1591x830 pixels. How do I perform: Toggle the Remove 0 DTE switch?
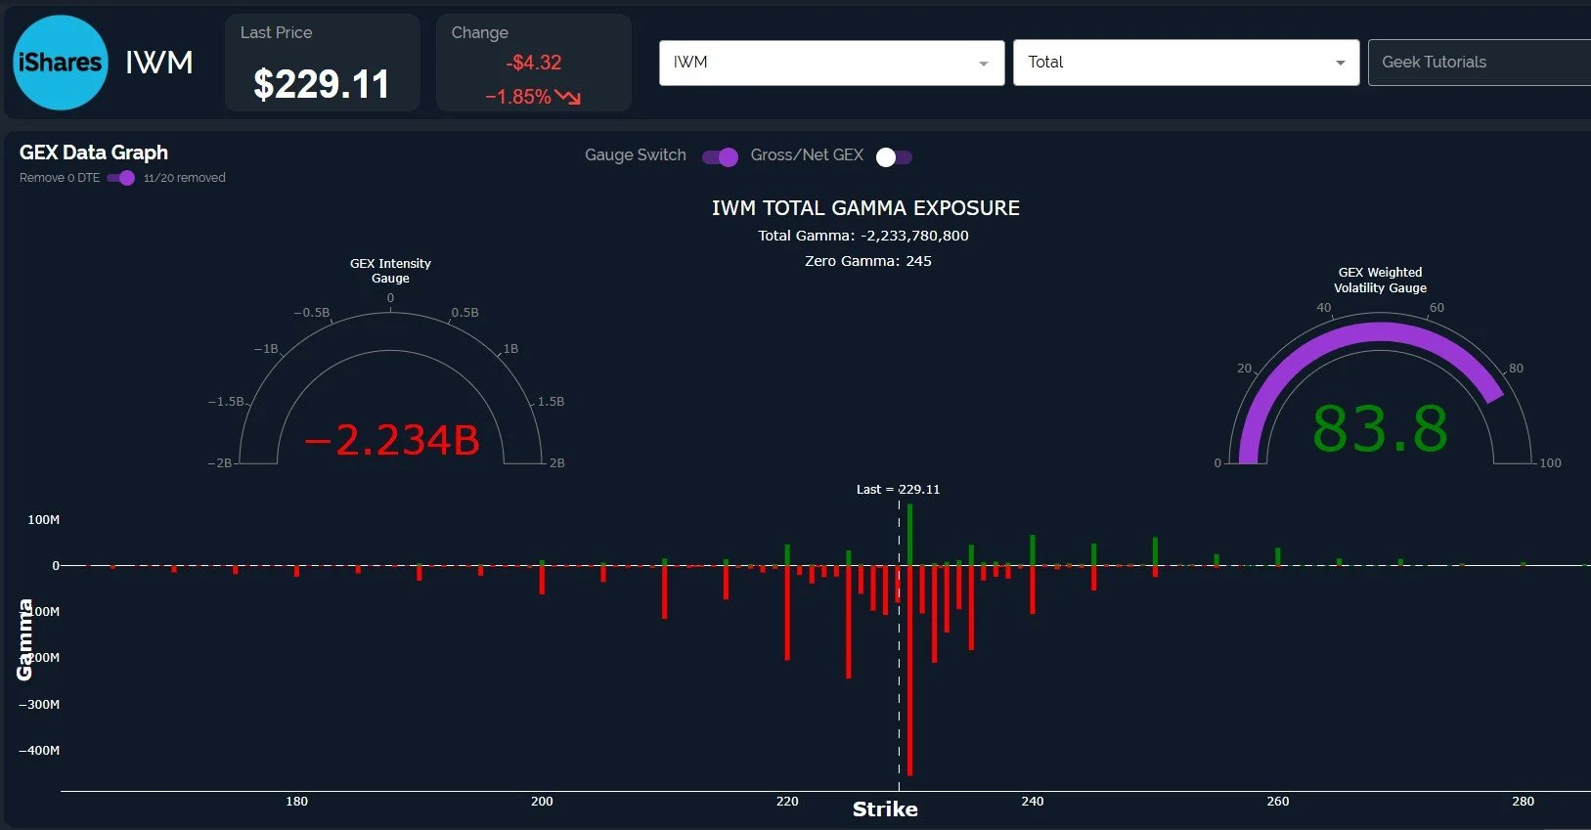point(121,178)
